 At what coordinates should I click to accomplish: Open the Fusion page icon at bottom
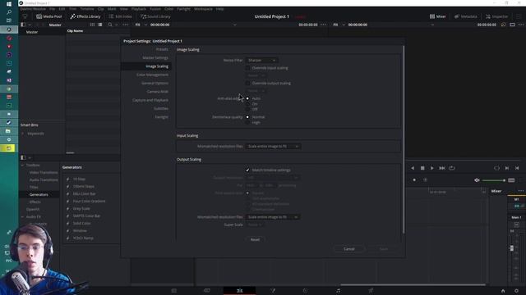point(273,291)
